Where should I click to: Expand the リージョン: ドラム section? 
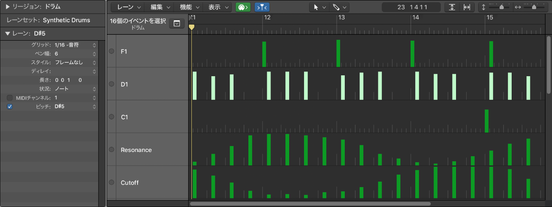point(7,7)
